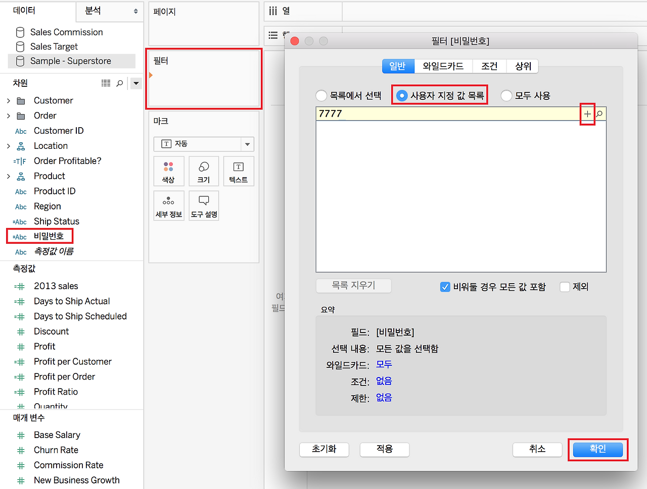
Task: Open the mark type dropdown
Action: click(x=247, y=144)
